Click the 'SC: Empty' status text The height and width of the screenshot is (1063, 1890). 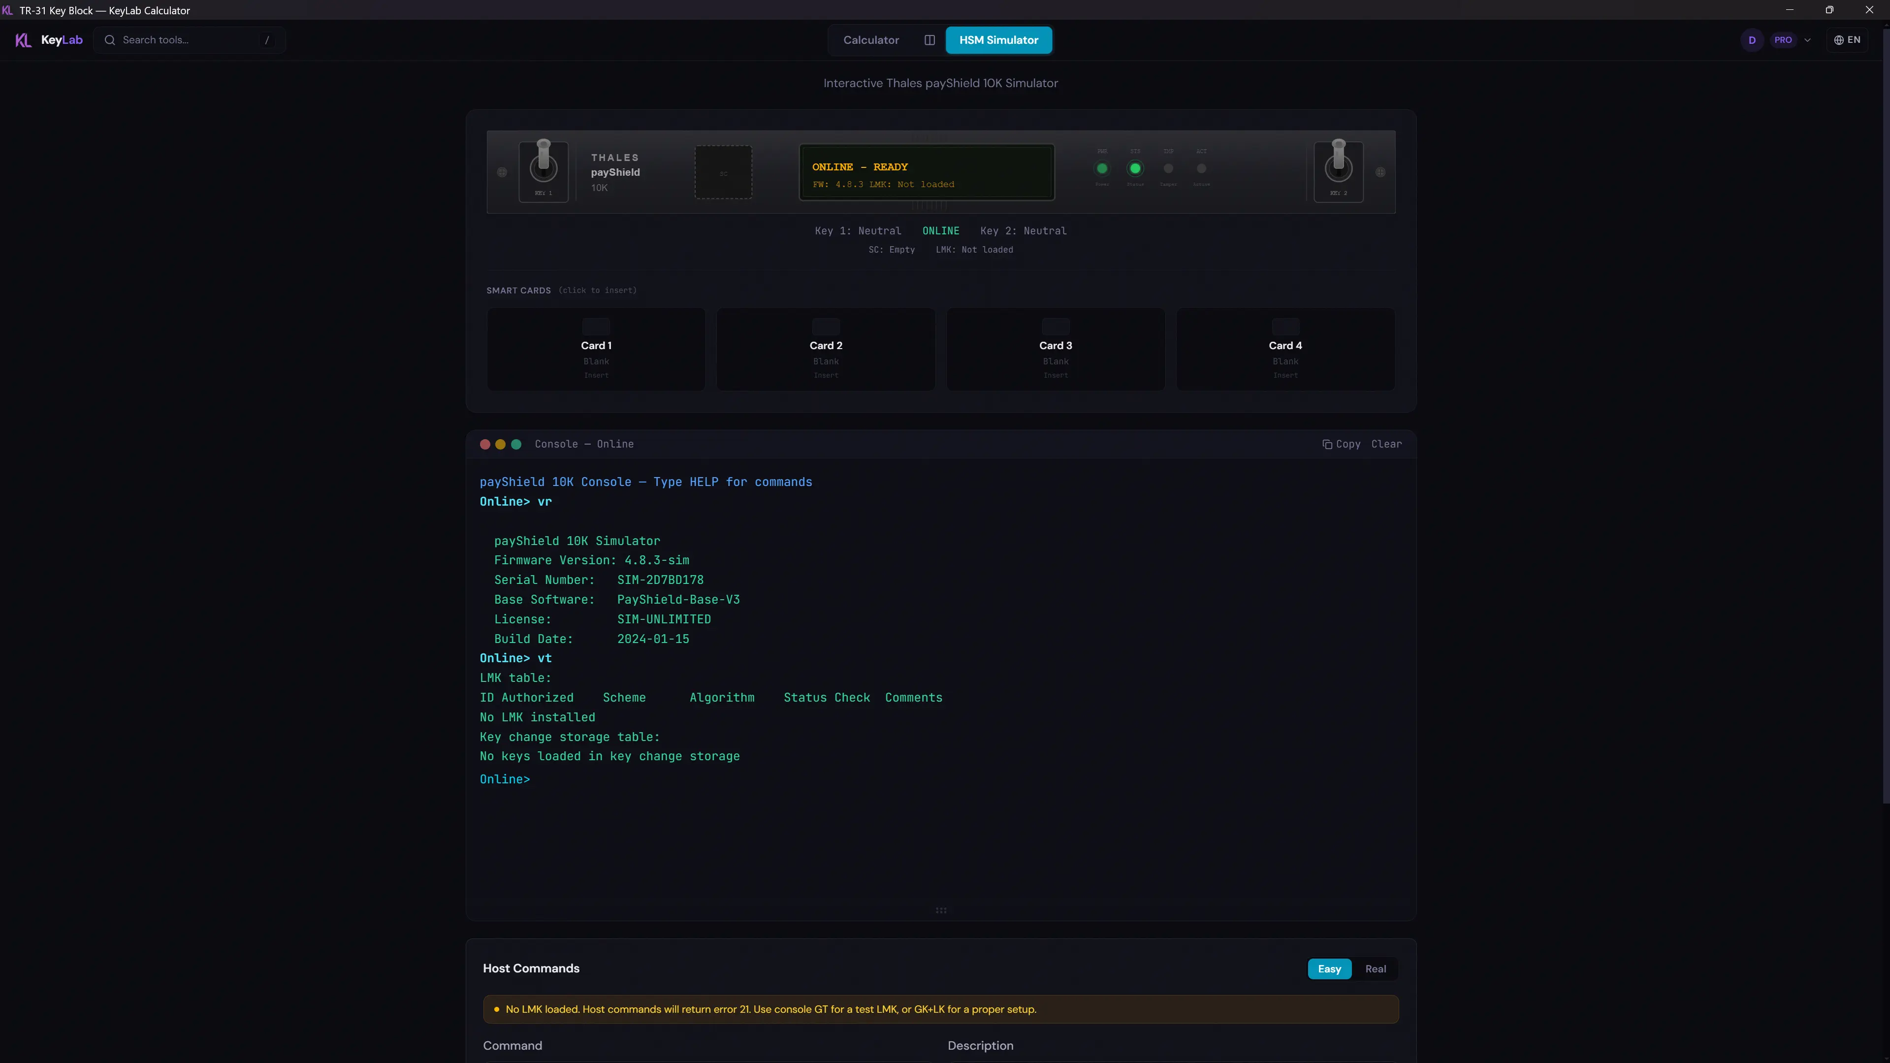(x=892, y=250)
